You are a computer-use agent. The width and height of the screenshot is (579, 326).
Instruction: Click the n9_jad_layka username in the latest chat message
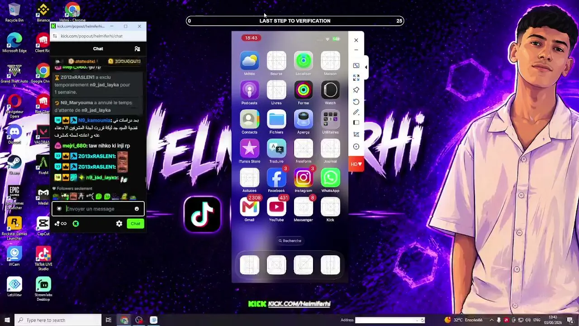pos(102,178)
